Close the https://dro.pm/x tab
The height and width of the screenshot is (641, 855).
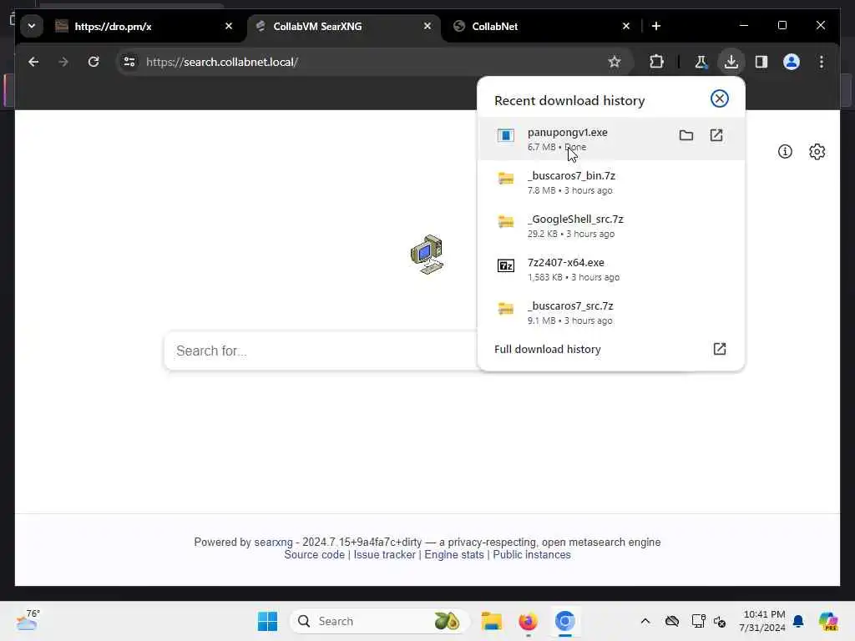tap(229, 26)
